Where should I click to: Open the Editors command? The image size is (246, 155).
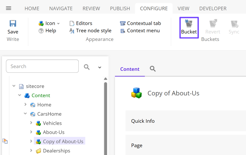81,23
